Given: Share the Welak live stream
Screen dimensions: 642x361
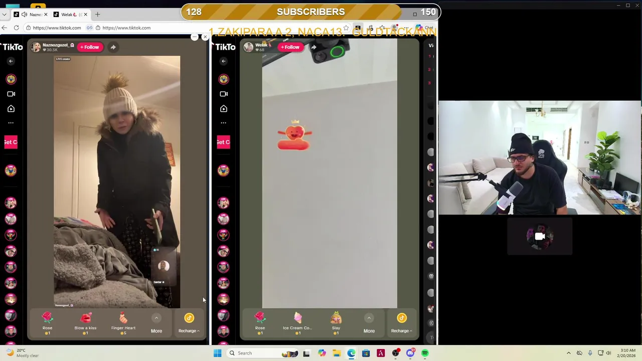Looking at the screenshot, I should 313,47.
